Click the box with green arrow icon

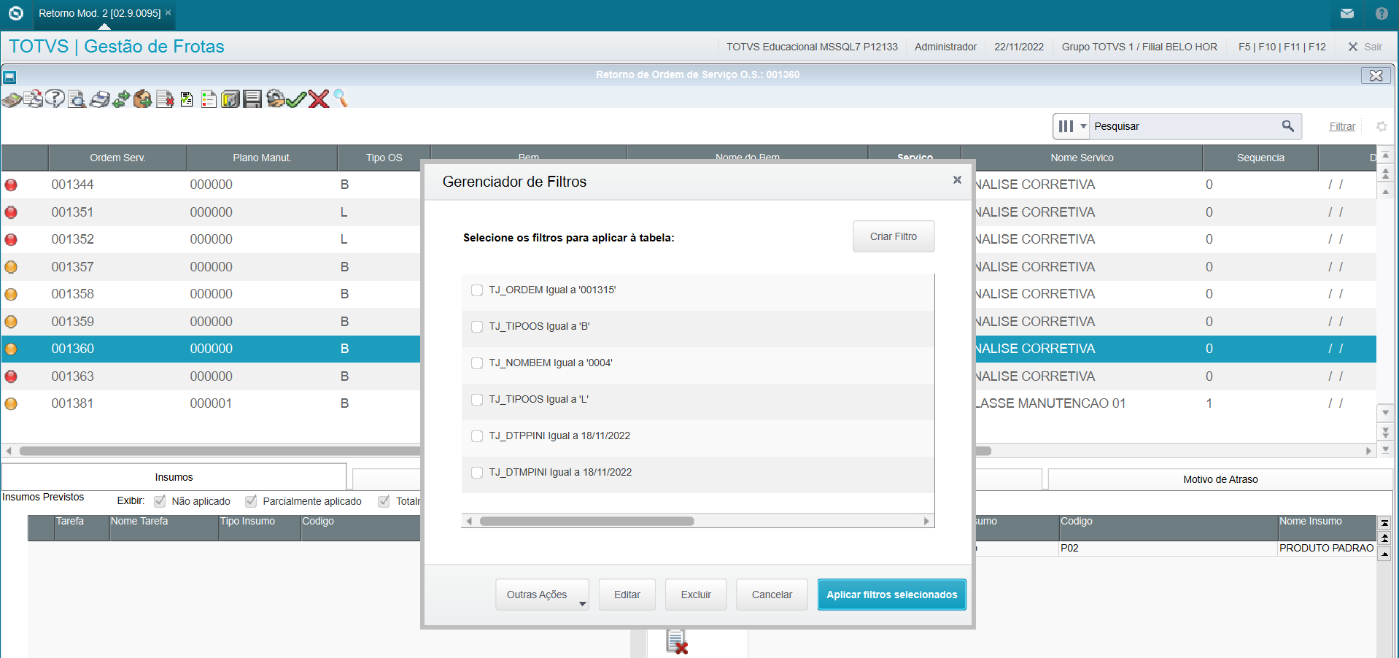point(143,99)
